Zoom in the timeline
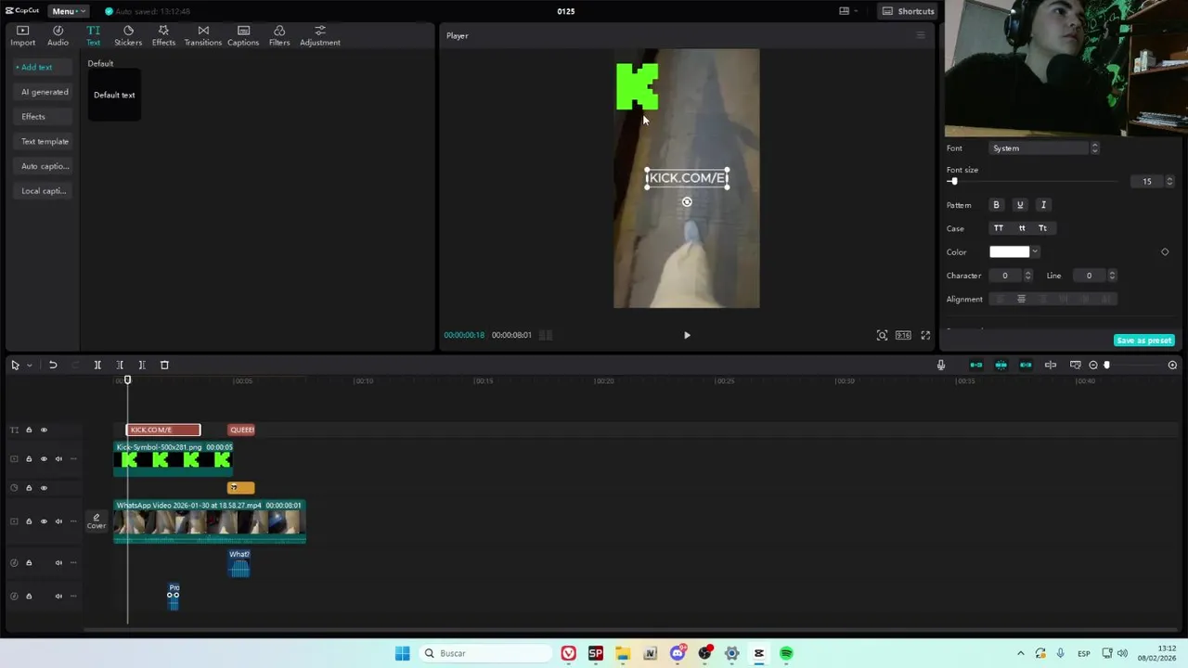 1172,366
